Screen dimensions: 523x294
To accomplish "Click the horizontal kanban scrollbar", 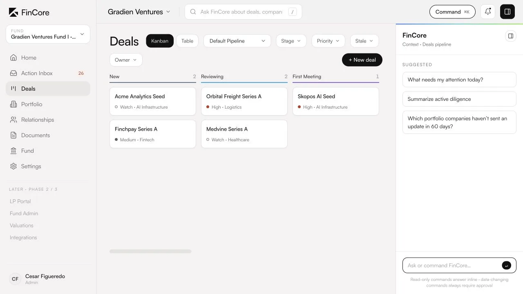I will 150,252.
